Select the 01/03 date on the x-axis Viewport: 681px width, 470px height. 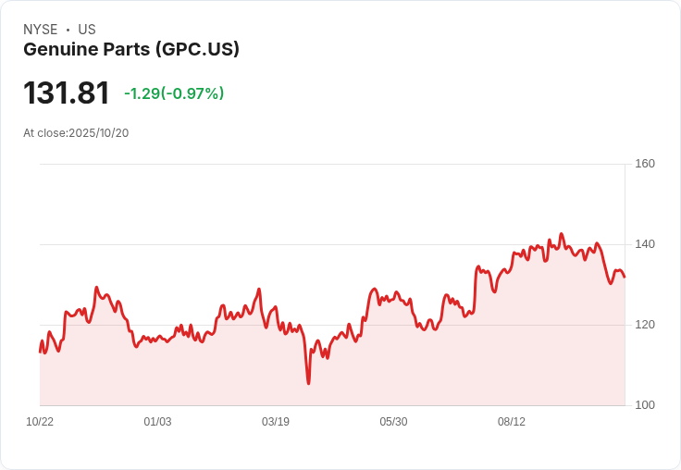tap(157, 422)
